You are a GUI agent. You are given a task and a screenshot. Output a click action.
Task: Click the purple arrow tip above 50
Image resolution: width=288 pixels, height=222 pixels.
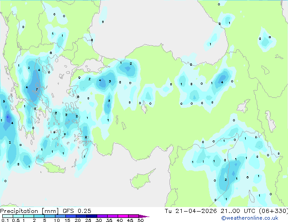coord(144,216)
